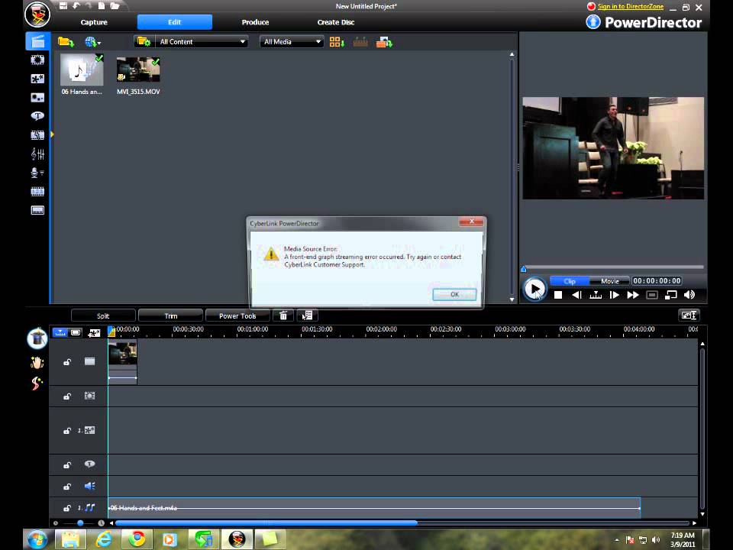
Task: Click the Play button in preview
Action: coord(534,289)
